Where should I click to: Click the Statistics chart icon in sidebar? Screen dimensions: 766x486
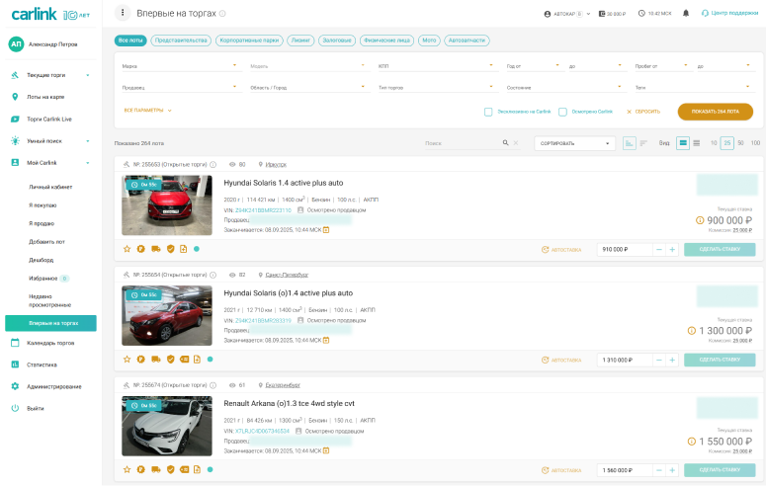click(15, 364)
